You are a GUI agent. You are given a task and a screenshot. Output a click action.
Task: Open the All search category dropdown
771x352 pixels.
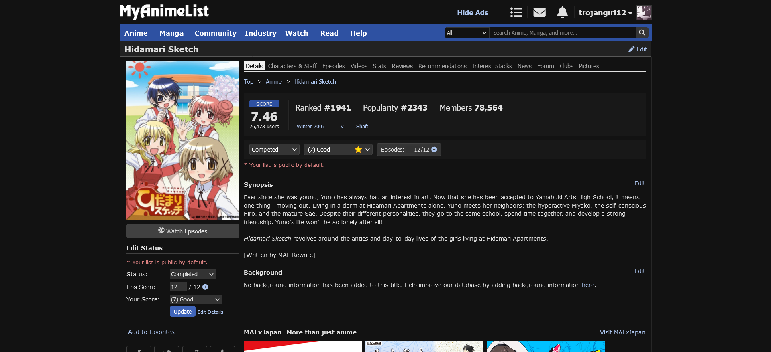[467, 33]
